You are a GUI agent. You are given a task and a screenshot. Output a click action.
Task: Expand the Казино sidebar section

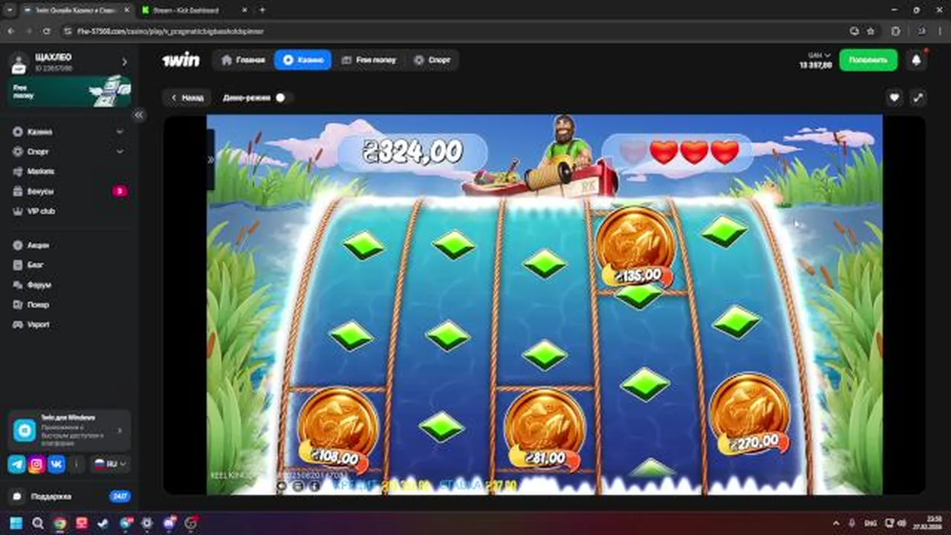pyautogui.click(x=120, y=132)
